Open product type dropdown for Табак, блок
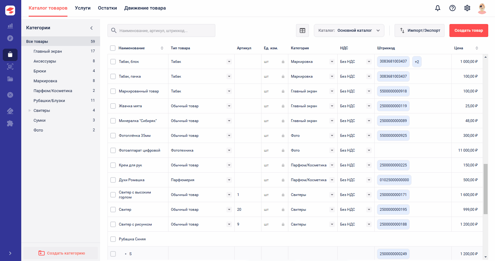The image size is (495, 261). coord(229,62)
